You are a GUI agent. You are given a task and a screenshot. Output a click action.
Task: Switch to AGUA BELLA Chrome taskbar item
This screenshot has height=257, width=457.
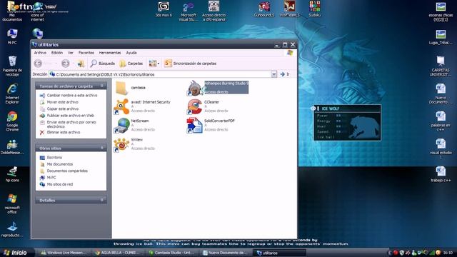(x=118, y=253)
